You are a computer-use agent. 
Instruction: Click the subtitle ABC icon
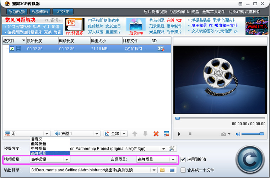click(7, 134)
